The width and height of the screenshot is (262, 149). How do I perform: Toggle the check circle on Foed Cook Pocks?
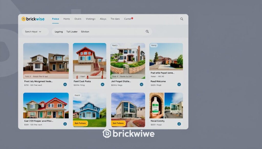[102, 84]
